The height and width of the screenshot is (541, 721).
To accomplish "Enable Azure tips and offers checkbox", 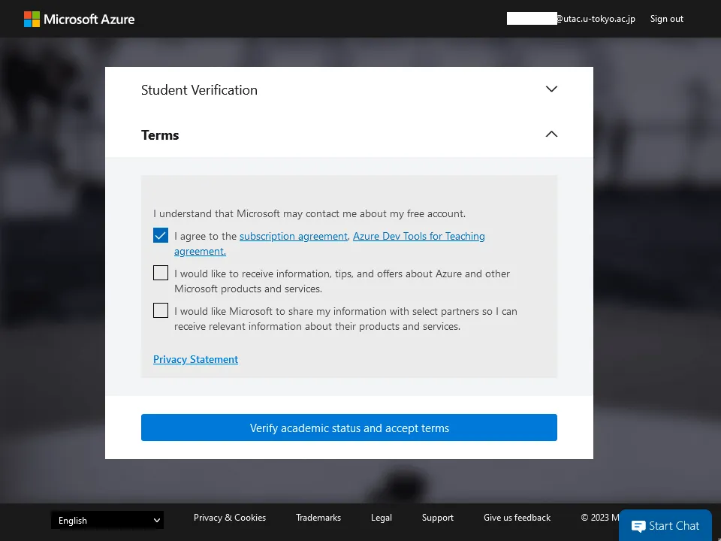I will 161,274.
